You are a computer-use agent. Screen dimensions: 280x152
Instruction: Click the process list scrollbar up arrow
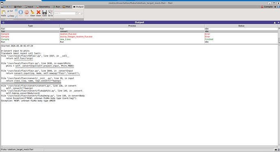(x=279, y=28)
